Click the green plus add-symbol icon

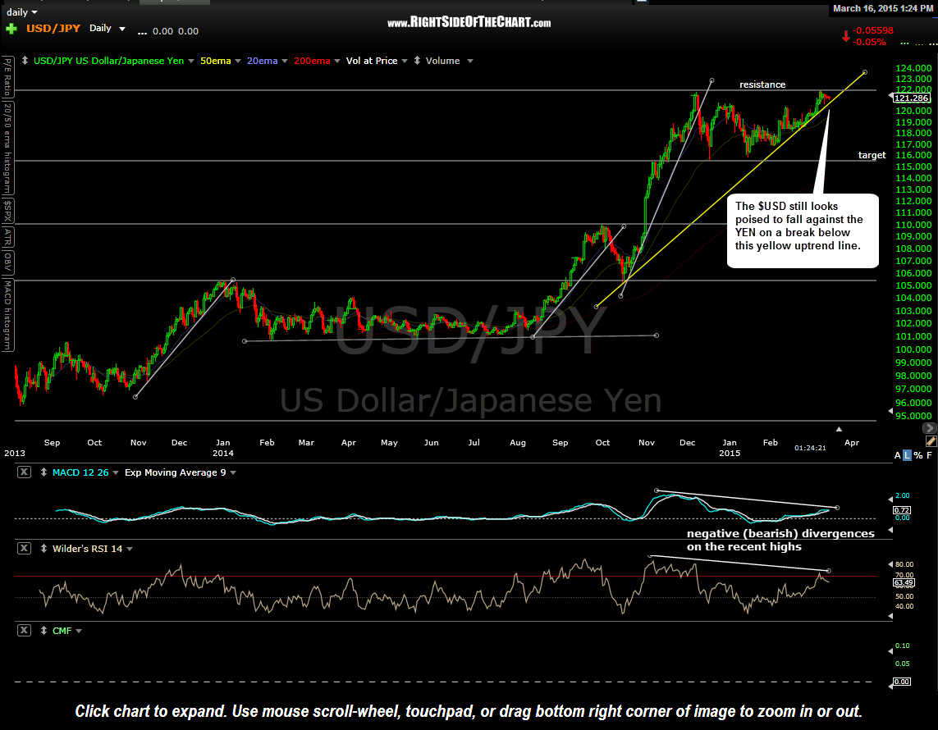click(x=11, y=30)
